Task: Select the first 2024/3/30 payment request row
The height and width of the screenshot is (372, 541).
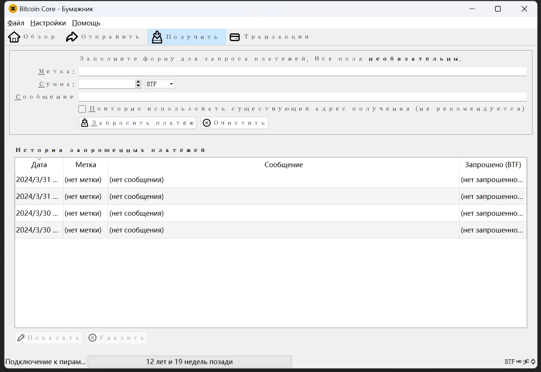Action: pos(271,213)
